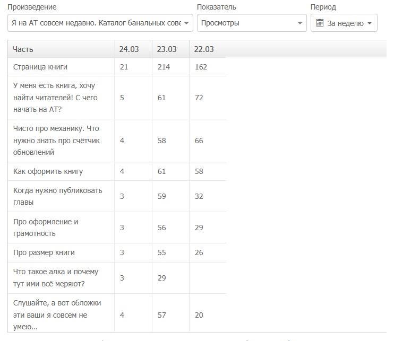Open the Произведение dropdown list
The width and height of the screenshot is (394, 341).
[x=100, y=23]
